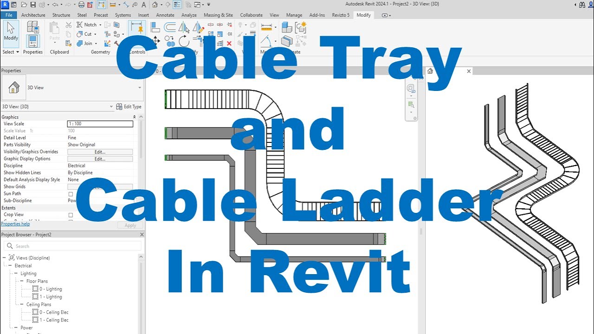Click the Apply button in Properties panel
594x334 pixels.
[130, 225]
